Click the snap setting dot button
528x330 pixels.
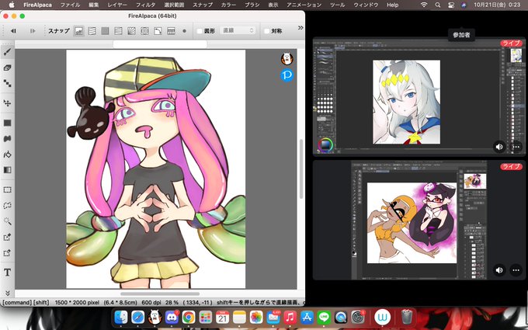[x=184, y=31]
